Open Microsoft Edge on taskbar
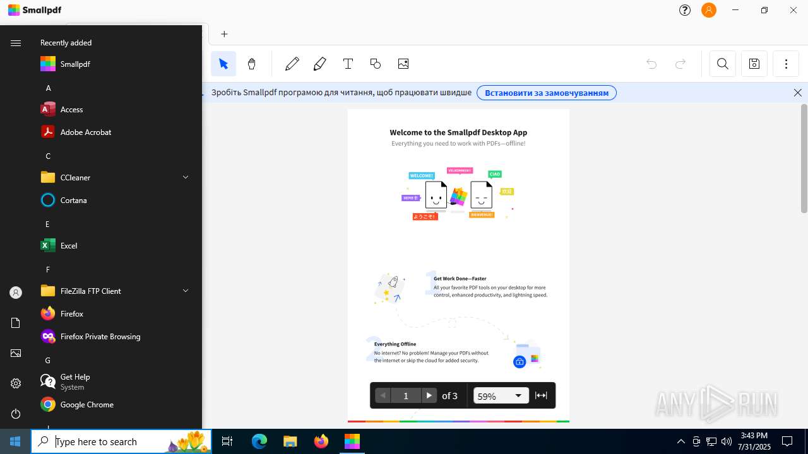808x454 pixels. click(259, 441)
